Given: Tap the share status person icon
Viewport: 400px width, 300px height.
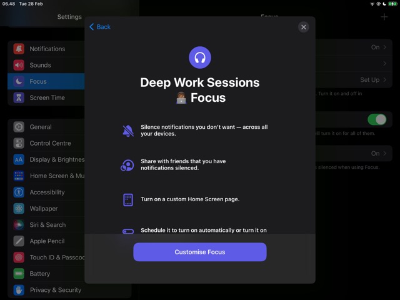Looking at the screenshot, I should [128, 165].
